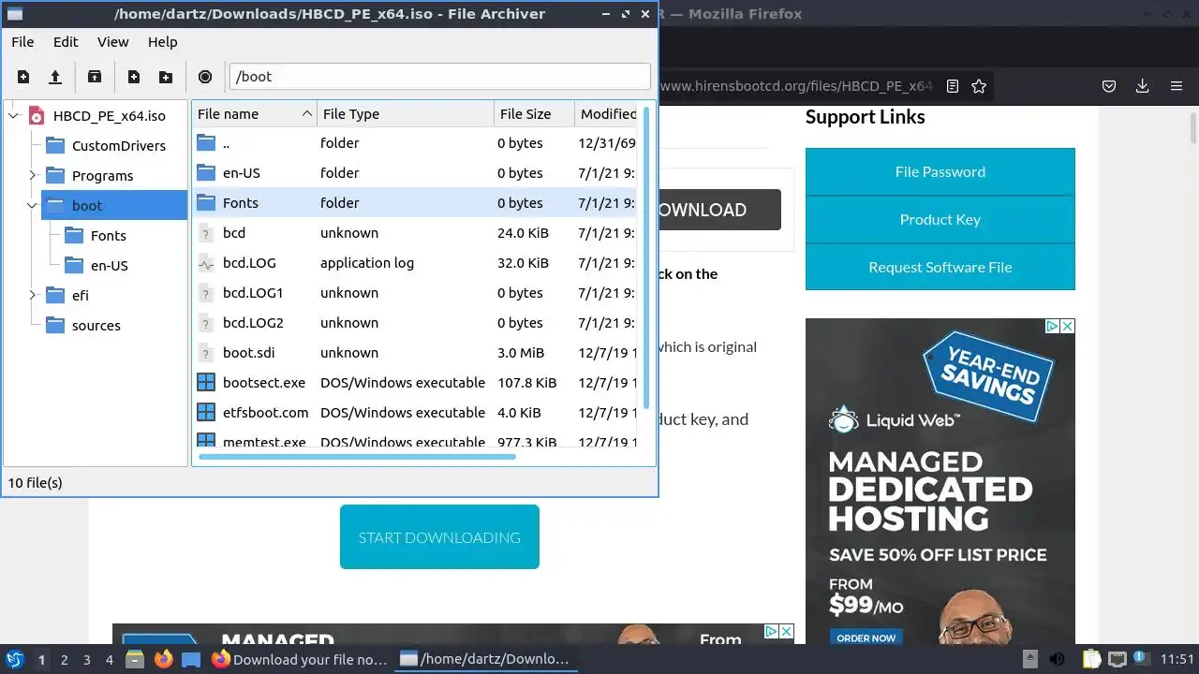Click the vertical scrollbar in file list
This screenshot has height=674, width=1199.
tap(646, 257)
